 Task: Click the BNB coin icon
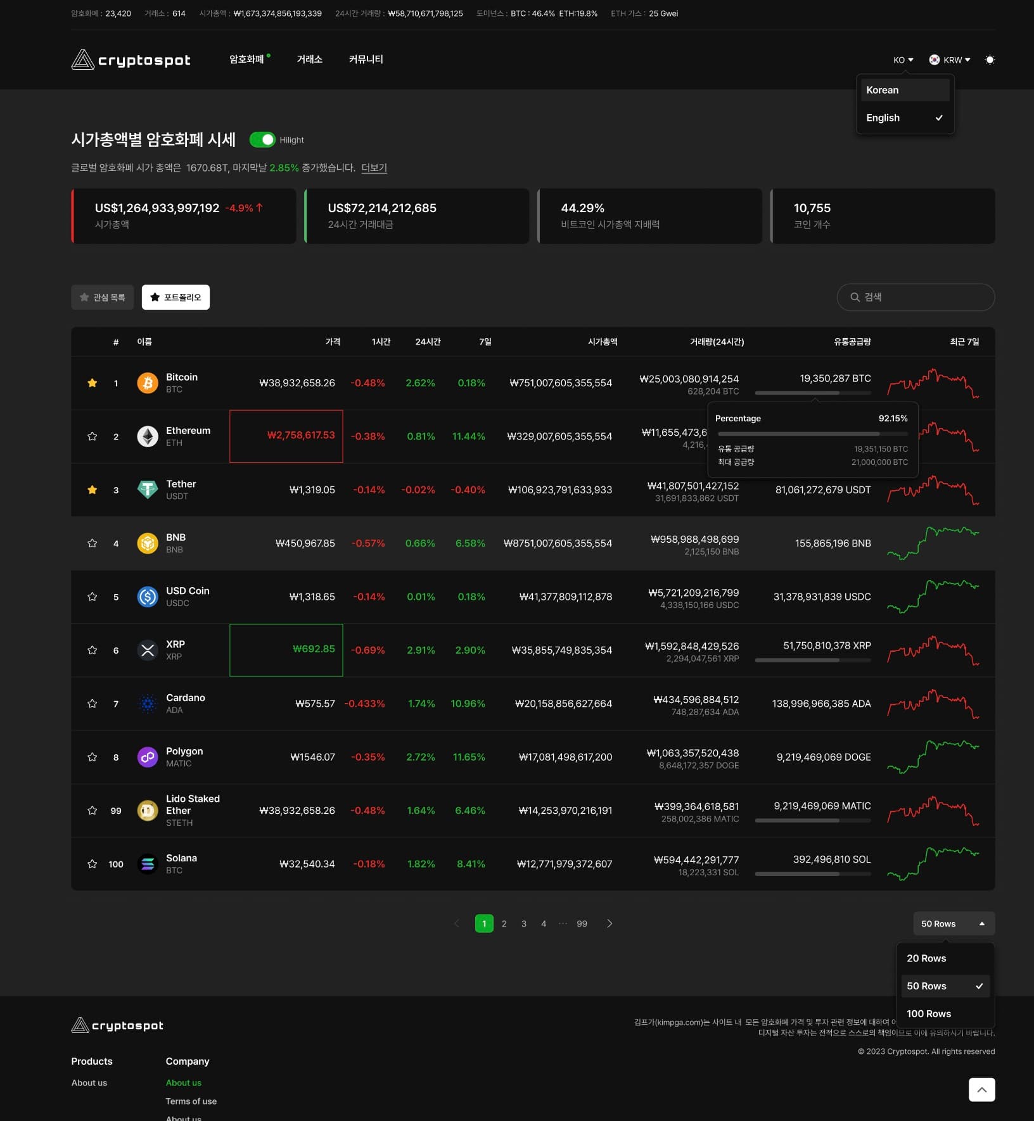(x=148, y=543)
